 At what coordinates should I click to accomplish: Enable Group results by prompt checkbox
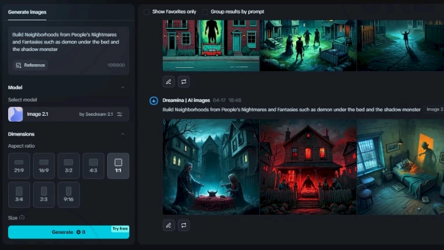pos(205,12)
